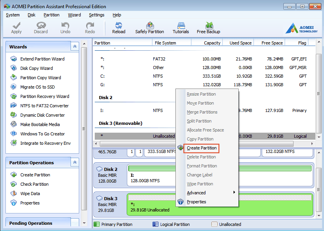Open the Help menu
The width and height of the screenshot is (324, 231).
point(117,15)
